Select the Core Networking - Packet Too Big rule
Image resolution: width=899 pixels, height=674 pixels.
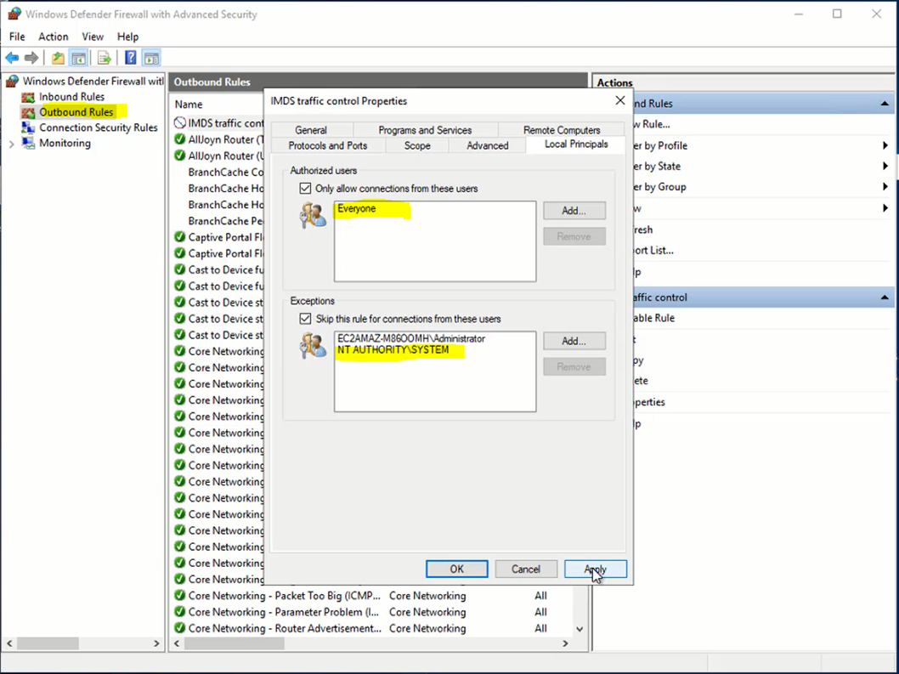tap(285, 596)
